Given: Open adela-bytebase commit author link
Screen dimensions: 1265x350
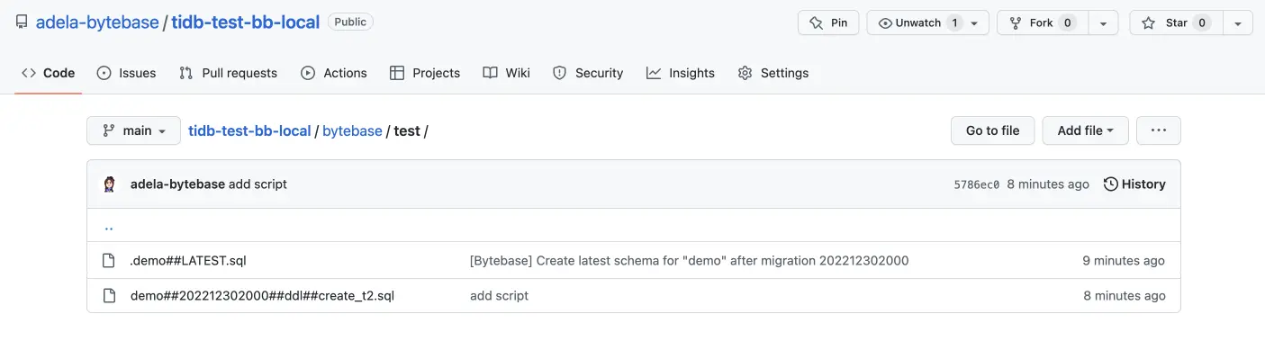Looking at the screenshot, I should 177,184.
